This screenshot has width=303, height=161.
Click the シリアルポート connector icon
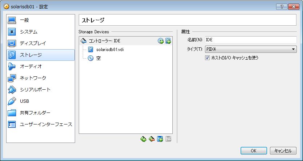click(12, 90)
